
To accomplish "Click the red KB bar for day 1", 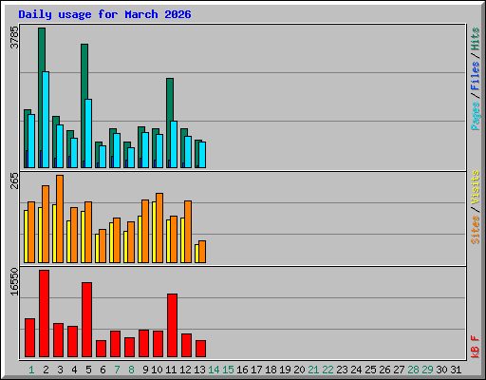I will coord(29,337).
